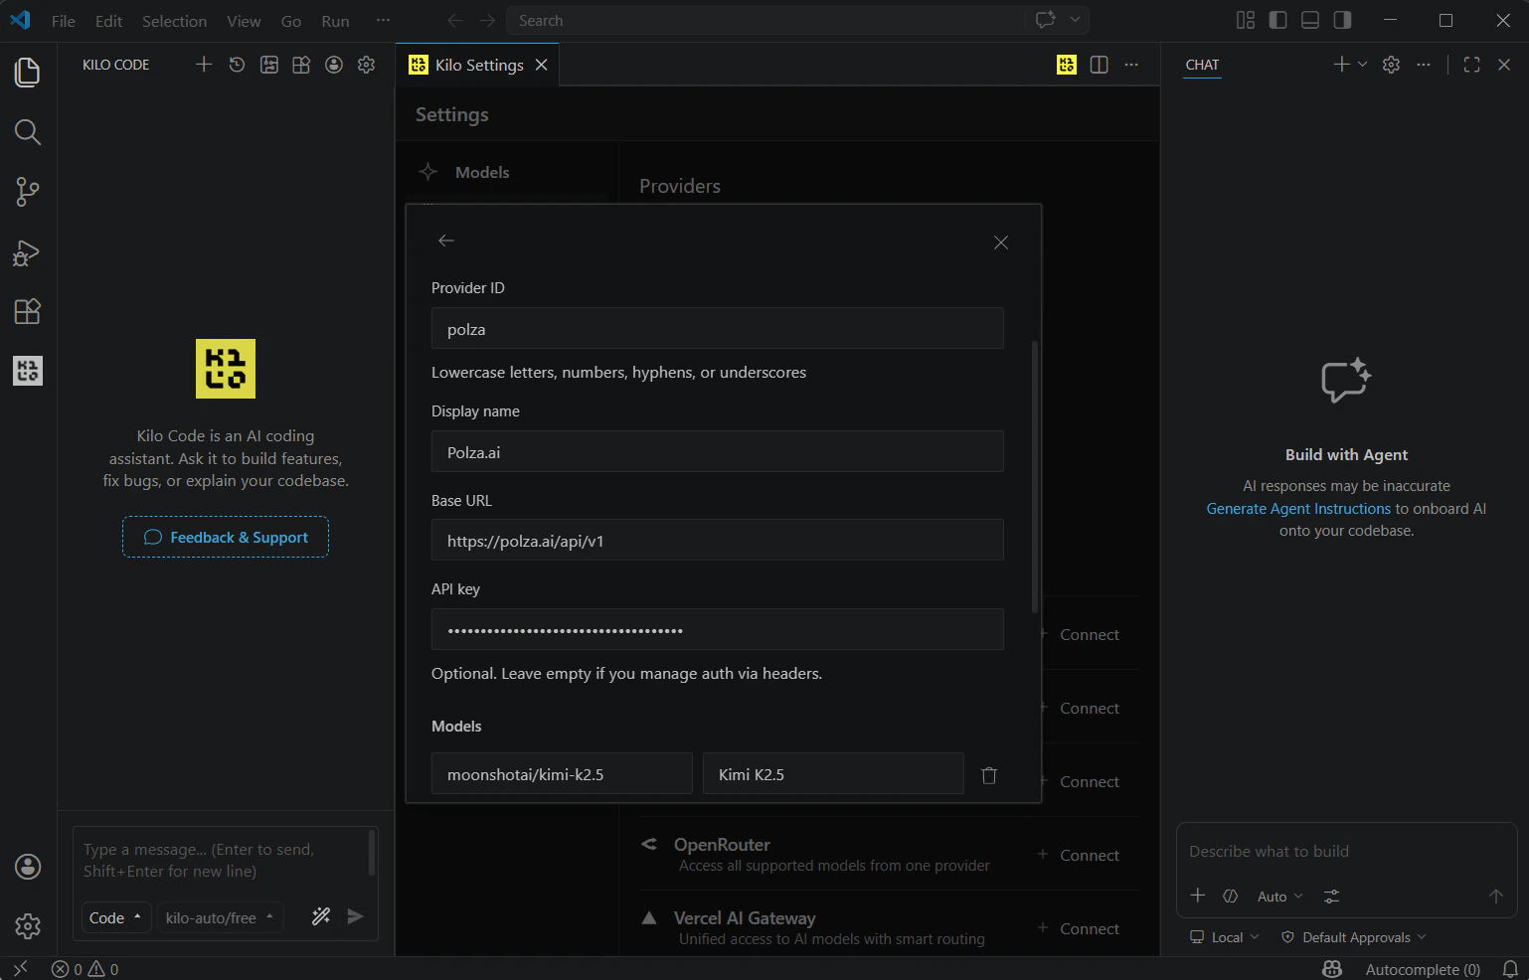This screenshot has height=980, width=1529.
Task: Open Run and Debug view
Action: tap(28, 252)
